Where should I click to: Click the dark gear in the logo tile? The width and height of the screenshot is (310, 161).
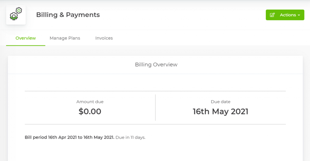coord(14,16)
